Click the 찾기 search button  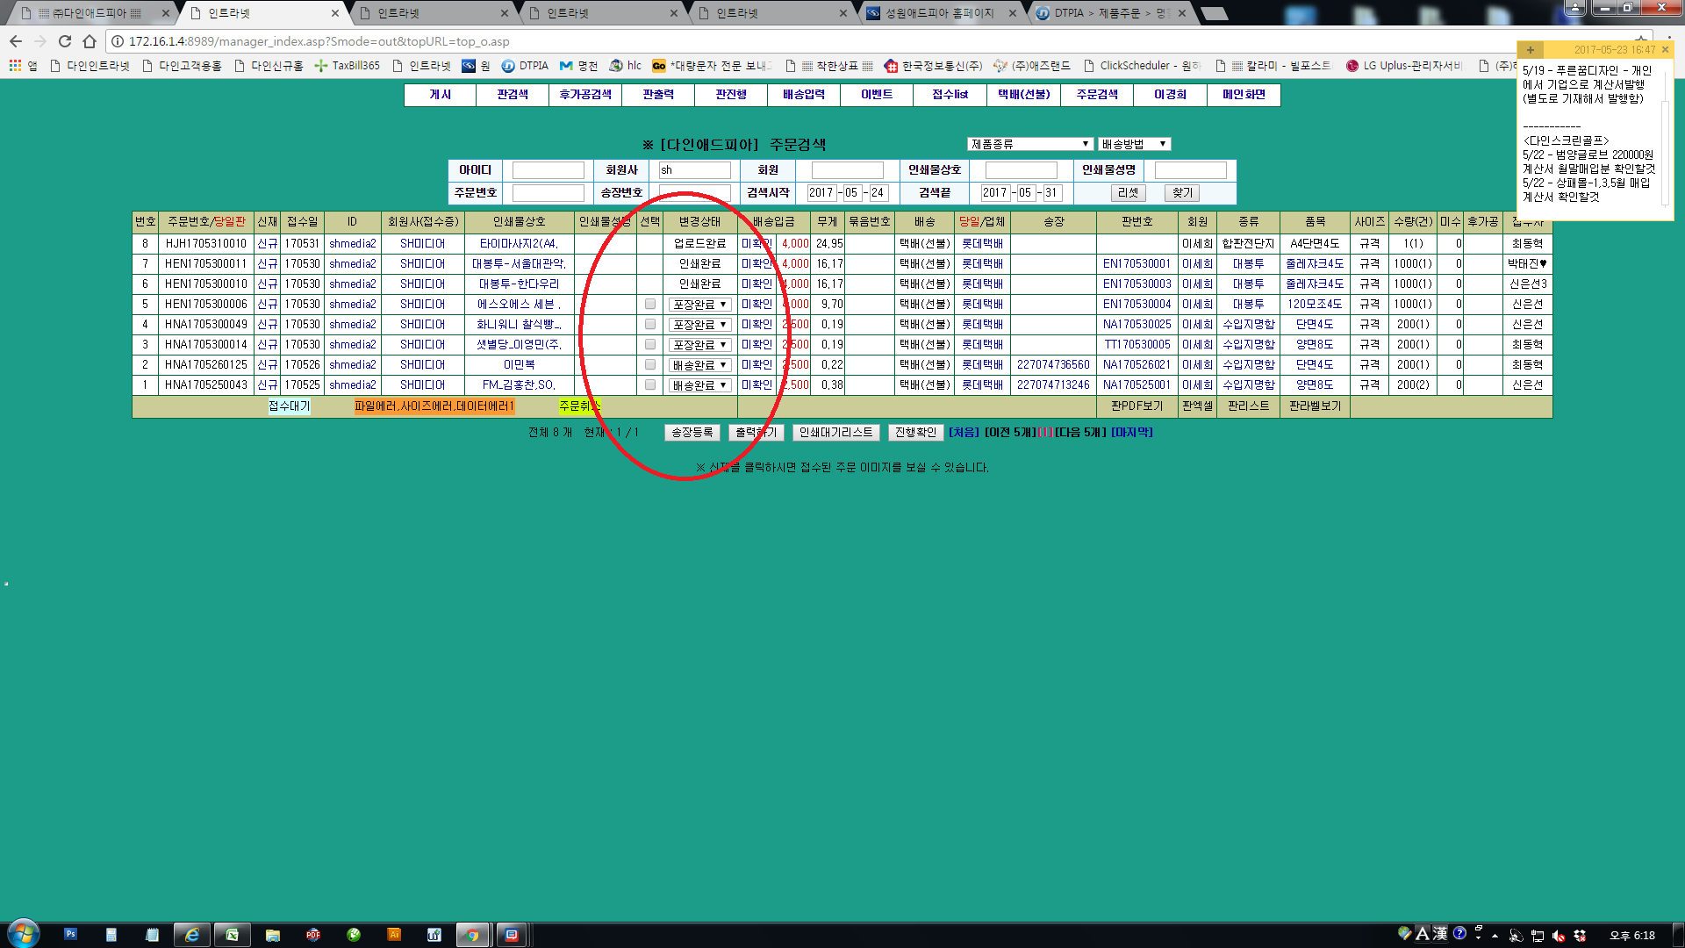(1182, 193)
